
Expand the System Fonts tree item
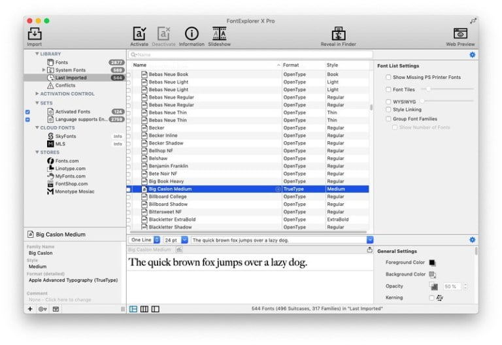pyautogui.click(x=44, y=70)
